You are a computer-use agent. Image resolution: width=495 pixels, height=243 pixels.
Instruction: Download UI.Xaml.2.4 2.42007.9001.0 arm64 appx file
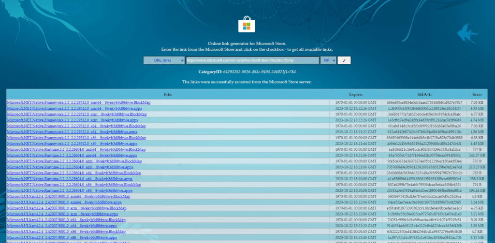point(64,202)
